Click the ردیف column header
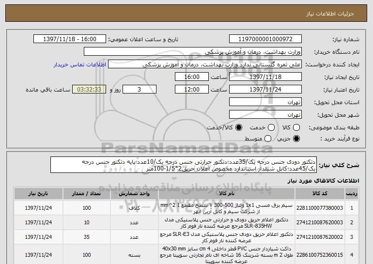The height and width of the screenshot is (264, 373). [352, 194]
